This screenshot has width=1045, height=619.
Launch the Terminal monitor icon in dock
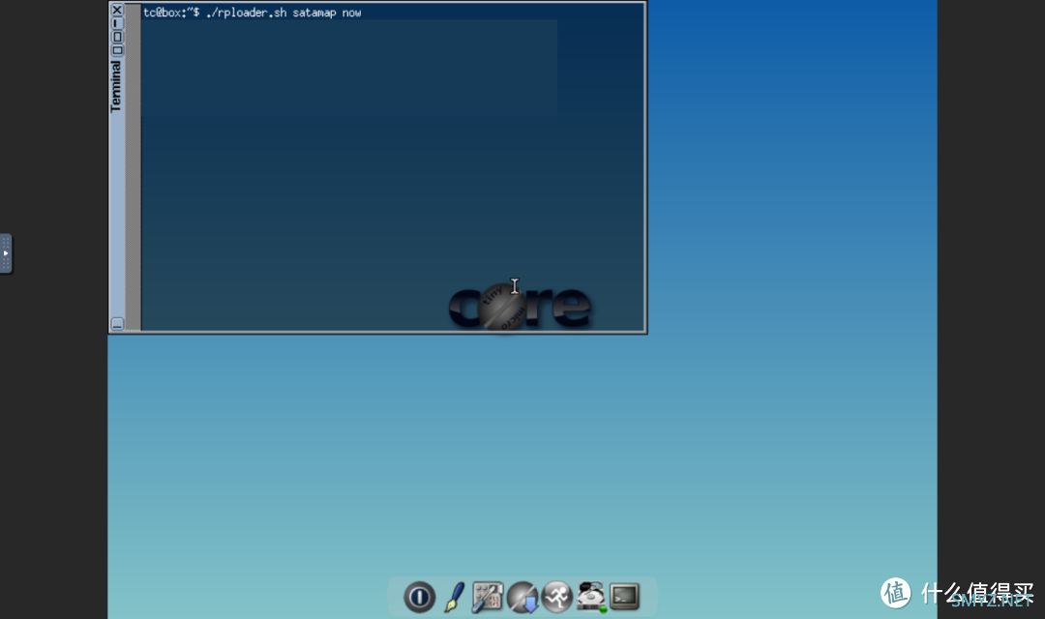pyautogui.click(x=624, y=597)
